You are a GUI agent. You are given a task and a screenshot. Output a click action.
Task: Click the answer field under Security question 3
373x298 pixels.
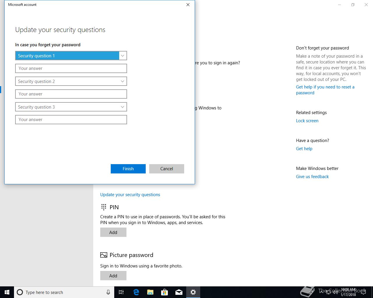tap(71, 120)
